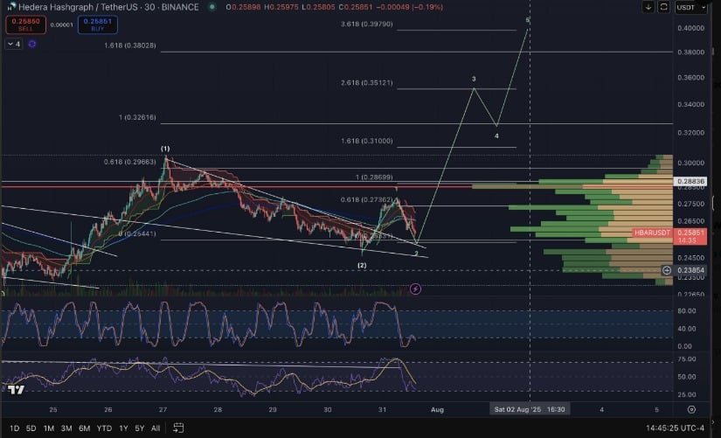Image resolution: width=721 pixels, height=438 pixels.
Task: Click the 0.40000 price scale value
Action: point(690,28)
